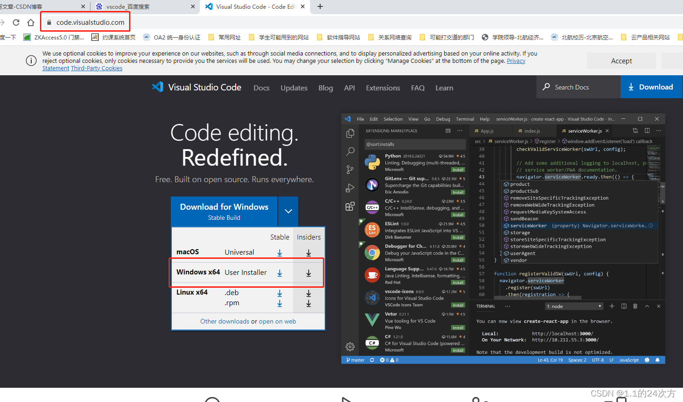Viewport: 683px width, 402px height.
Task: Open the Other downloads link
Action: (x=225, y=321)
